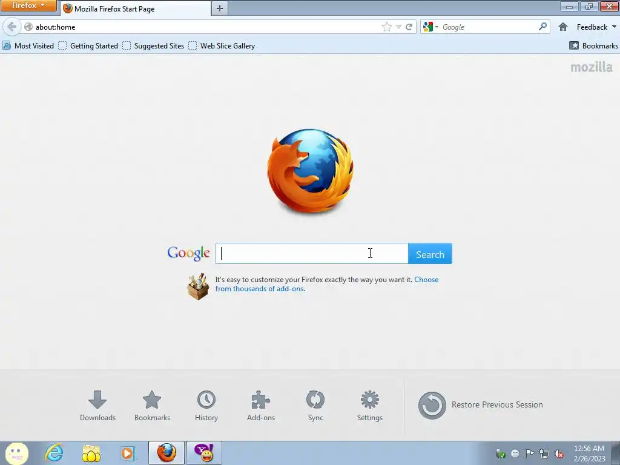This screenshot has height=465, width=620.
Task: Click the site identity globe icon
Action: point(28,27)
